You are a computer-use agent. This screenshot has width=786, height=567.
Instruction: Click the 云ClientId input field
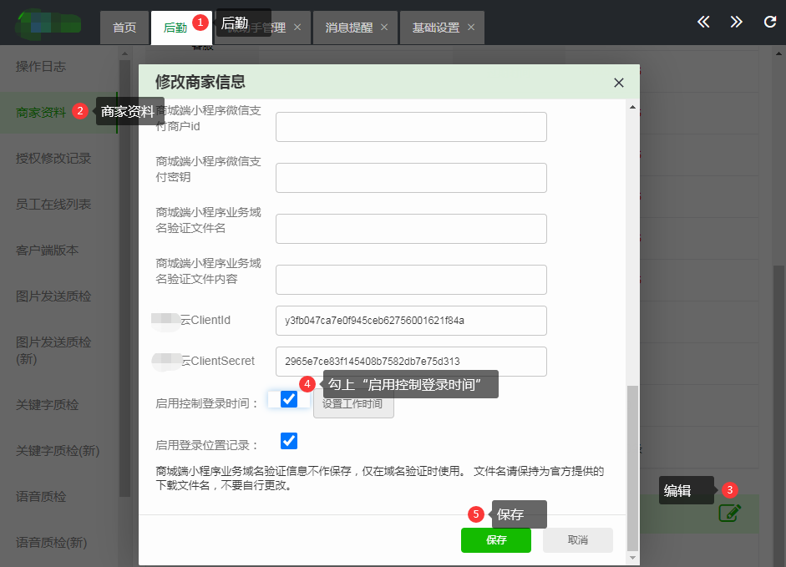410,320
